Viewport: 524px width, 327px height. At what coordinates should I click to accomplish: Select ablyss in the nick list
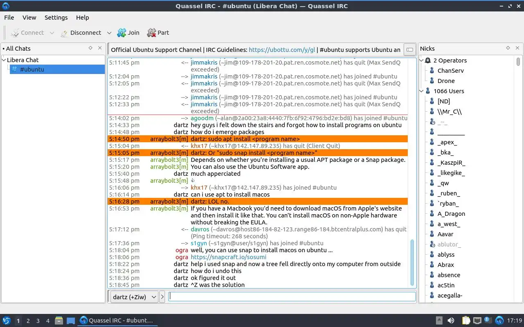click(446, 255)
